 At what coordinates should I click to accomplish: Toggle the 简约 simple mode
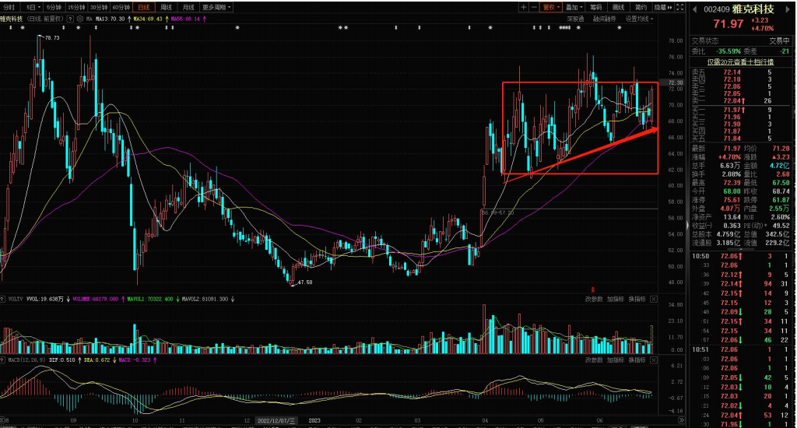641,7
